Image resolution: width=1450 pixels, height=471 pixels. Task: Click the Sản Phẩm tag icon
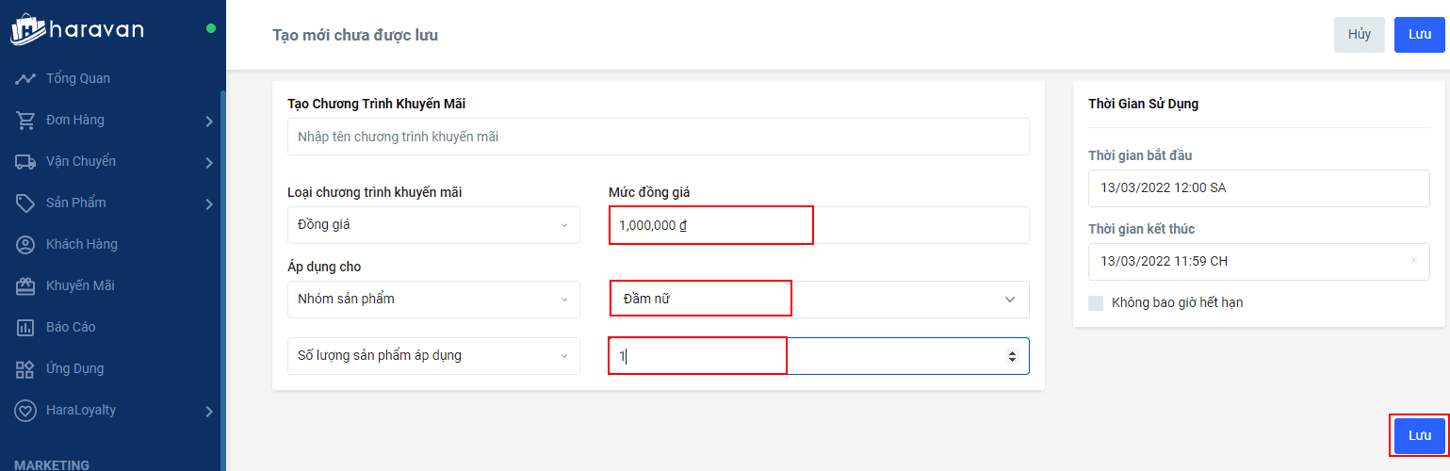pyautogui.click(x=25, y=203)
